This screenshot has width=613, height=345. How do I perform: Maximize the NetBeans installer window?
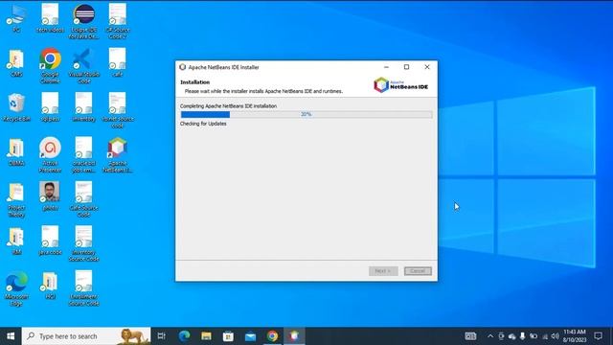click(406, 67)
